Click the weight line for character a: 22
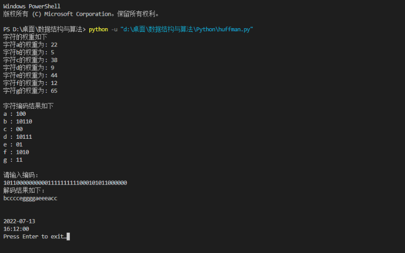The height and width of the screenshot is (253, 405). point(30,45)
